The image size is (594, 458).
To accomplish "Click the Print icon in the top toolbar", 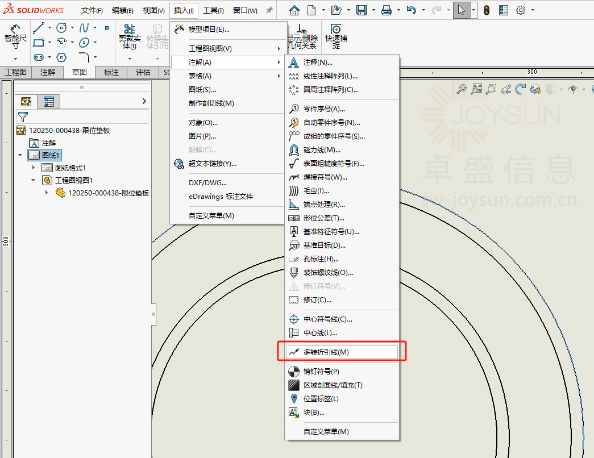I will (x=386, y=10).
